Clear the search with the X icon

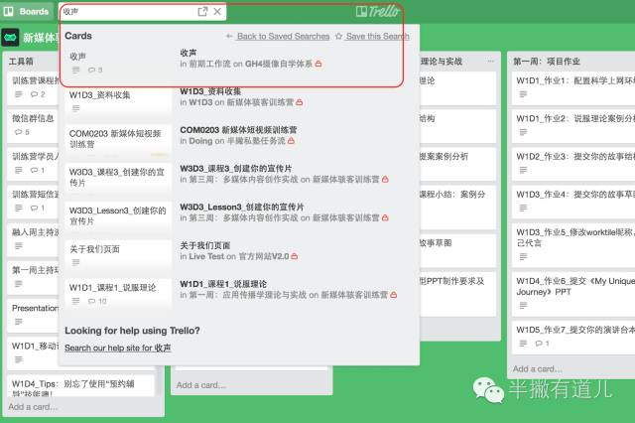217,12
